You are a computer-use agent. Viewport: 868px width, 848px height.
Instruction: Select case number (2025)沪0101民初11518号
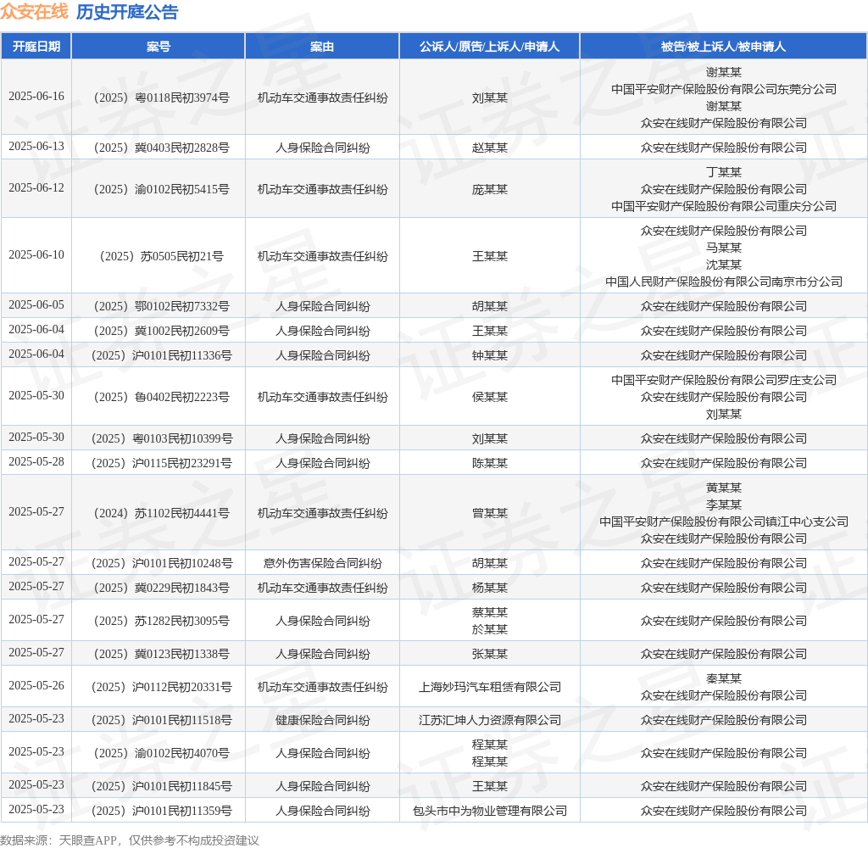[162, 719]
